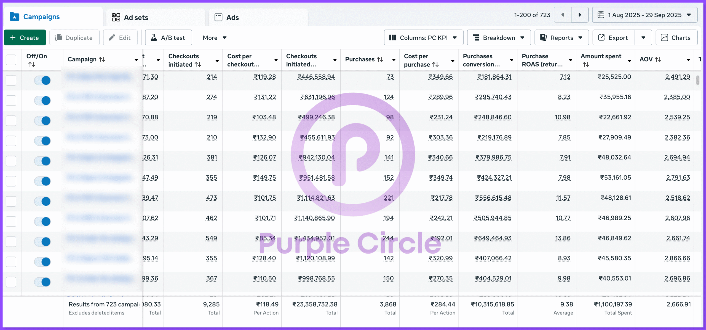This screenshot has height=330, width=706.
Task: Check the second campaign row's checkbox
Action: 11,100
